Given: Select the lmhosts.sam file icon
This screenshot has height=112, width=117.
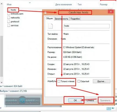Looking at the screenshot, I should (x=9, y=14).
